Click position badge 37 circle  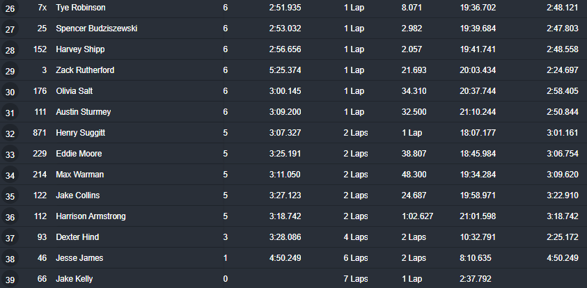pyautogui.click(x=10, y=238)
